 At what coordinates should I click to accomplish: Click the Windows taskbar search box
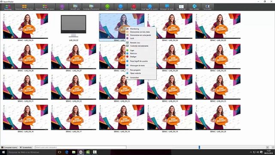point(31,152)
